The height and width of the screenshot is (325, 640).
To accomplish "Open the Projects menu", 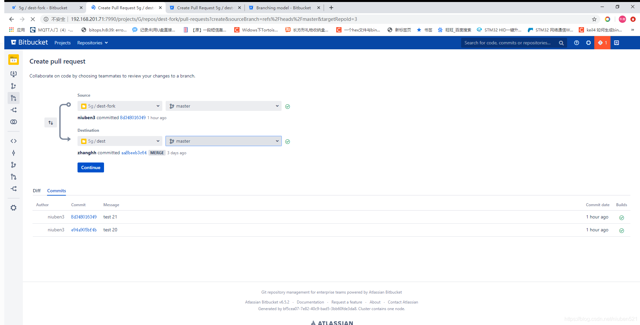I will click(62, 43).
